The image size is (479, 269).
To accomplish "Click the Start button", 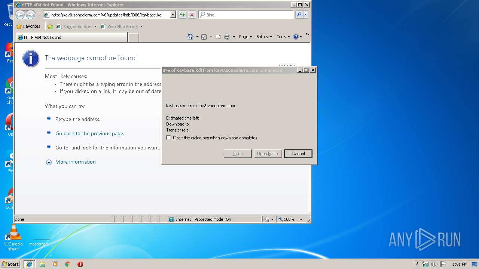I will tap(10, 264).
